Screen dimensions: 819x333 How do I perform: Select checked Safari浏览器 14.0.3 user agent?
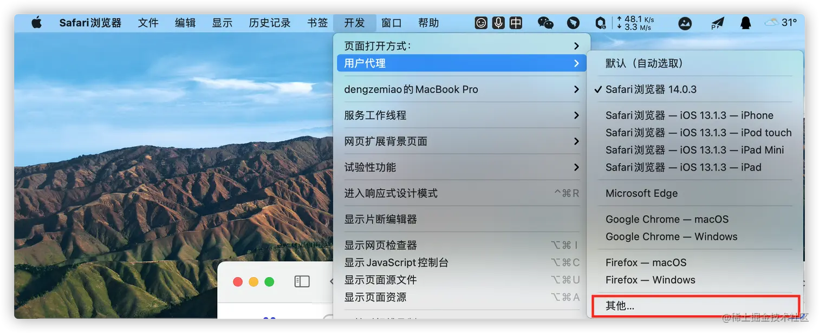point(695,89)
